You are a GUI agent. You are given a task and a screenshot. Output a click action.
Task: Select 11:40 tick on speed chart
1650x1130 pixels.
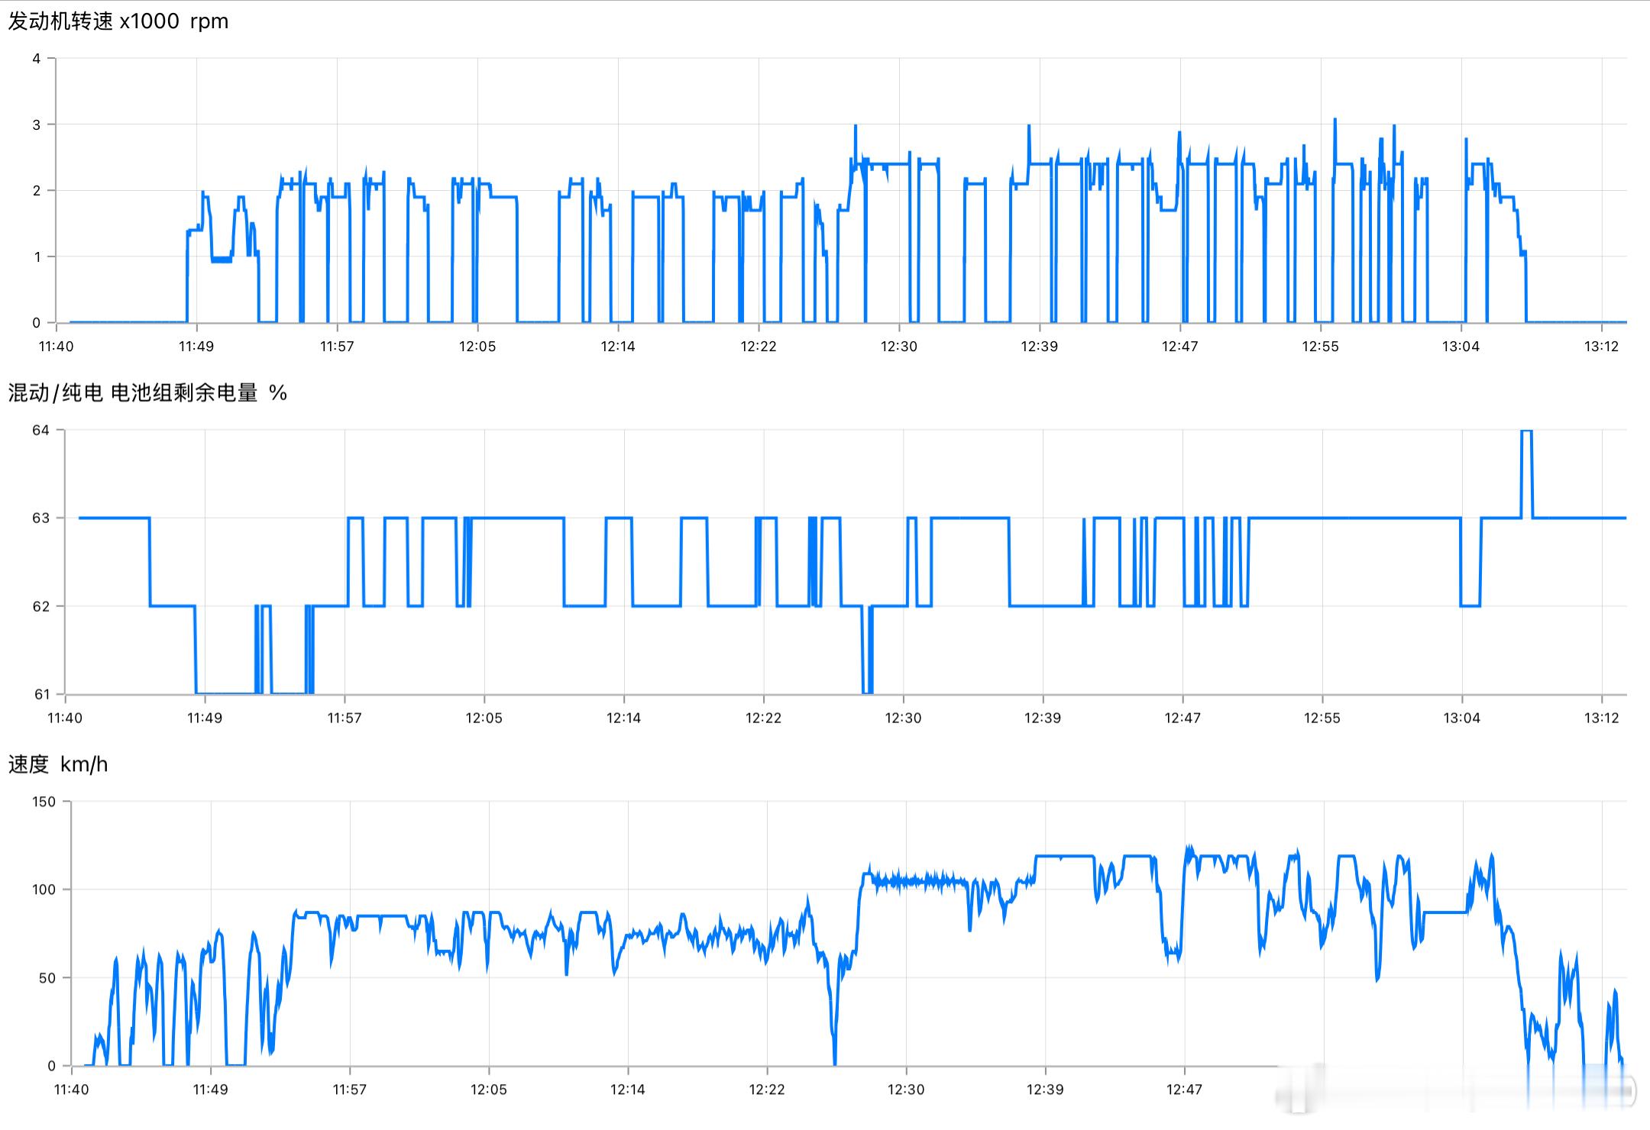pyautogui.click(x=71, y=1090)
